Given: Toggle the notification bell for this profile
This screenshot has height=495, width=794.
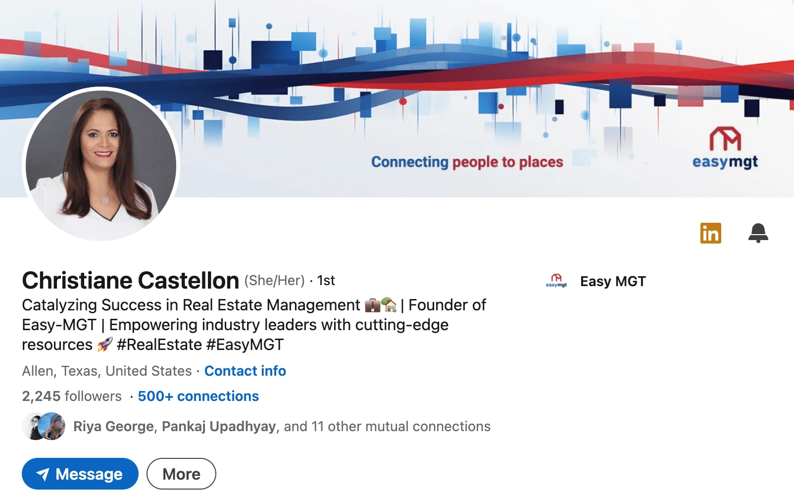Looking at the screenshot, I should (758, 233).
